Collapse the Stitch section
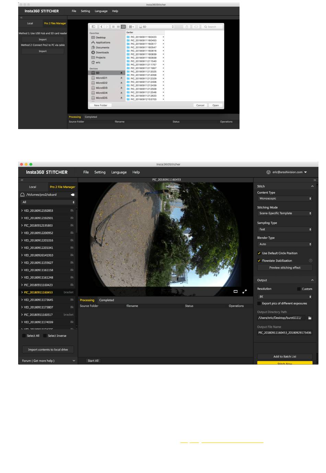The height and width of the screenshot is (473, 326). (x=312, y=186)
